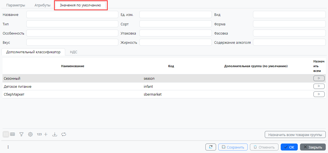Click assign-to-all arrow for Сезонный row

pyautogui.click(x=319, y=78)
